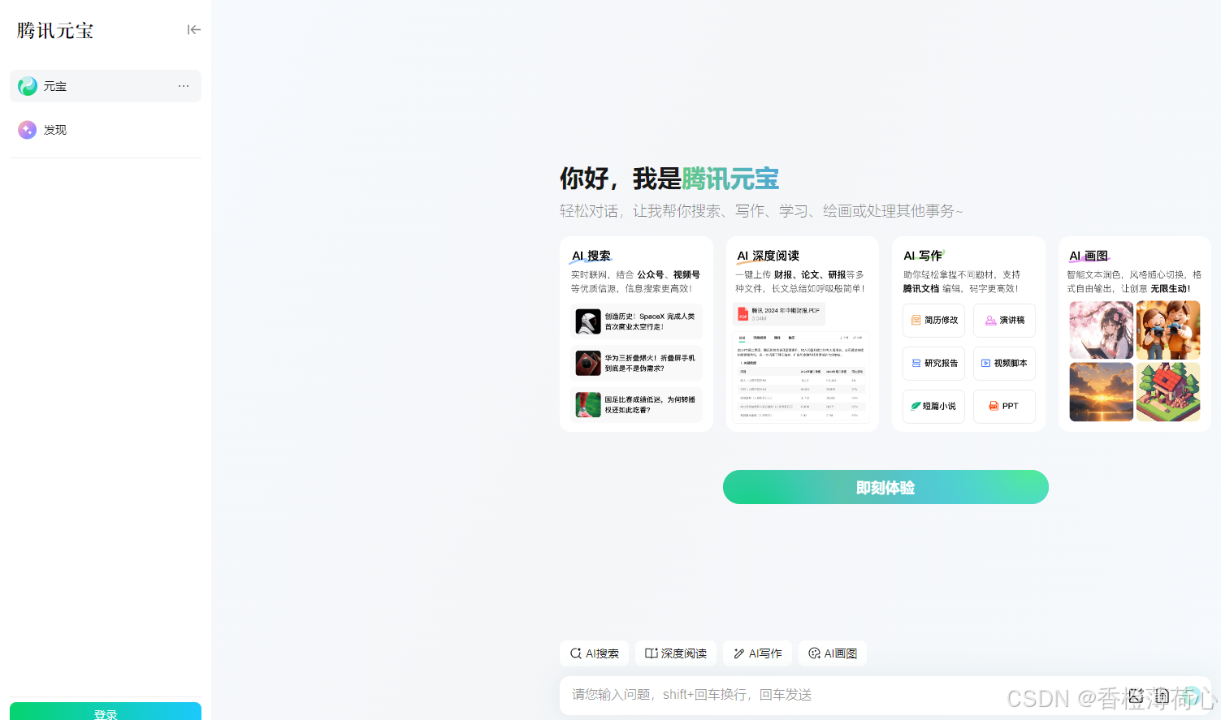1221x720 pixels.
Task: Click the 腾讯元宝 gradient text in greeting
Action: tap(730, 179)
